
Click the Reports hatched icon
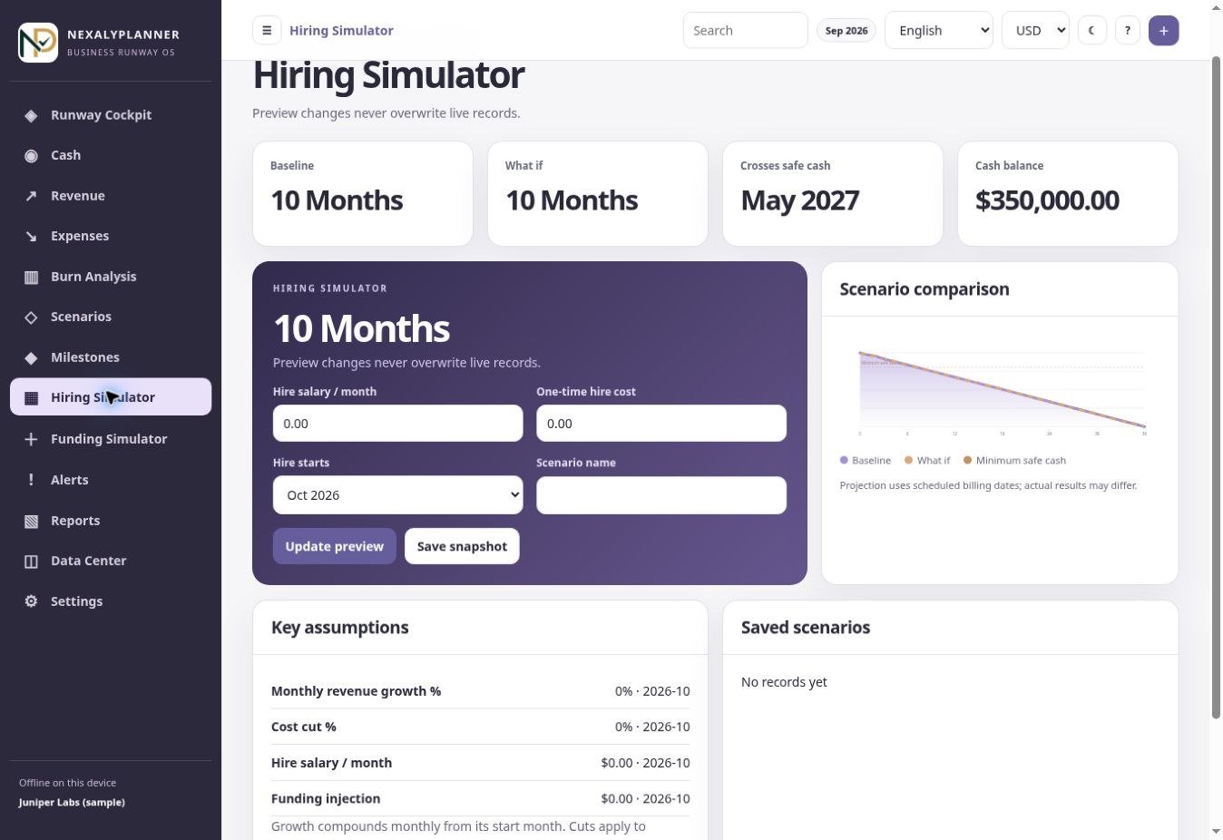[31, 521]
